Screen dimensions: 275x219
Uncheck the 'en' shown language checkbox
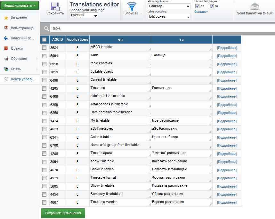197,6
